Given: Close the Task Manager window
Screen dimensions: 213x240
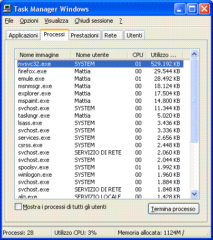Looking at the screenshot, I should point(204,9).
